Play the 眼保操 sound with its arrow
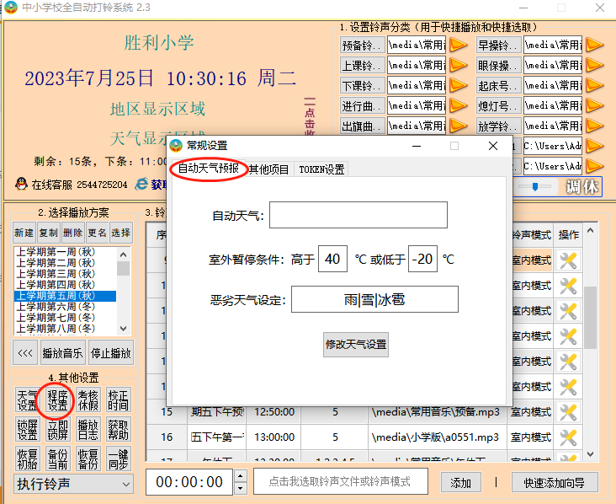Screen dimensions: 616x504 (594, 65)
